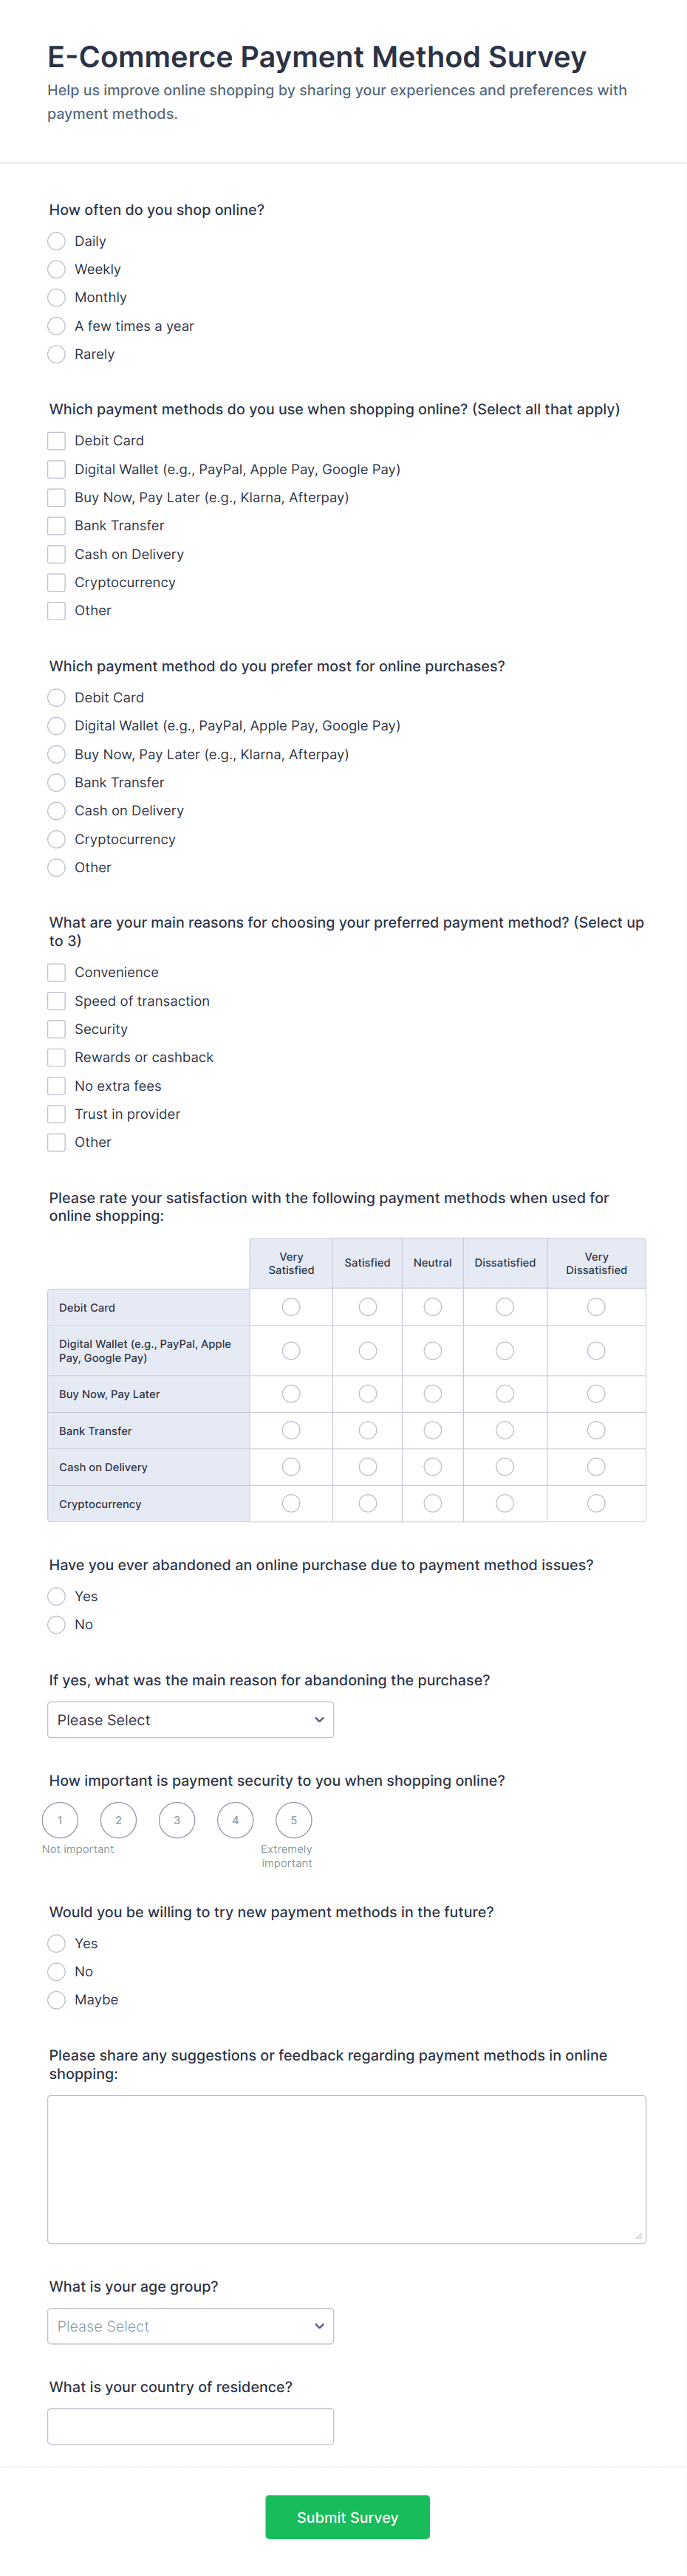Viewport: 687px width, 2576px height.
Task: Check the Security reason checkbox
Action: [x=57, y=1029]
